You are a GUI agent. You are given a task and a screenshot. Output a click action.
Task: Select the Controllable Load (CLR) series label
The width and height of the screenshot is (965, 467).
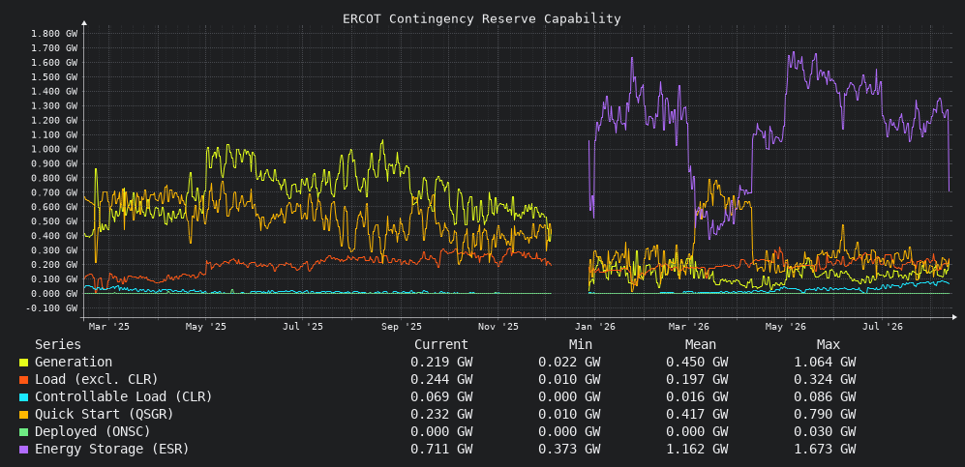pyautogui.click(x=124, y=397)
